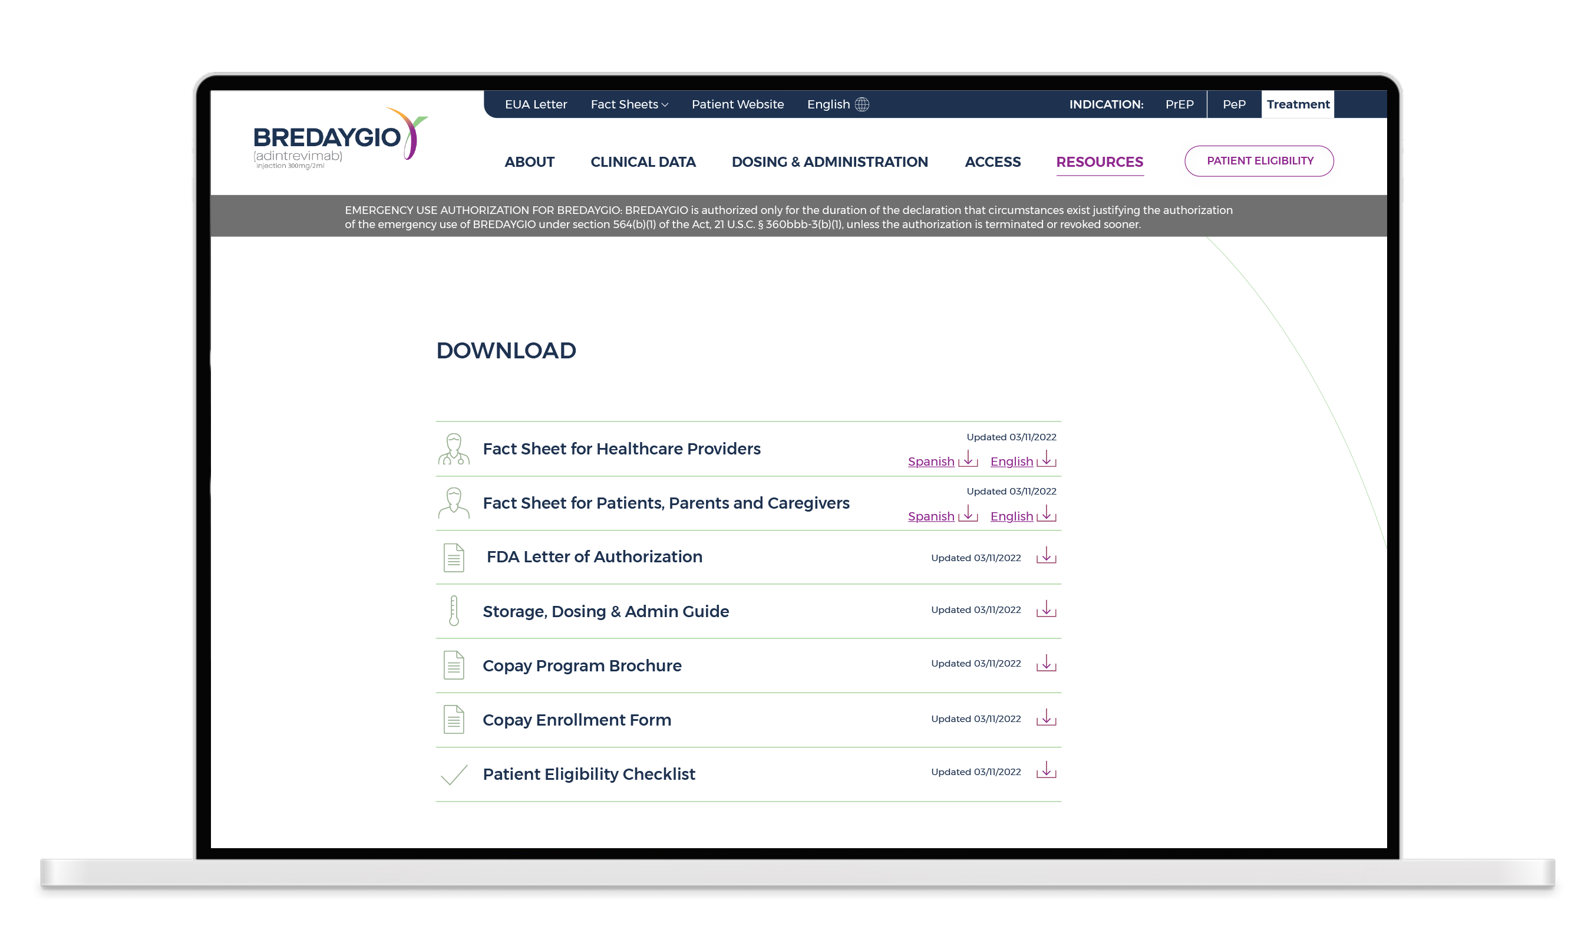Click the globe language icon
1591x936 pixels.
(x=861, y=104)
